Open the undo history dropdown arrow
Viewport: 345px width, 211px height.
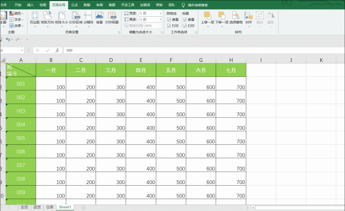[x=12, y=40]
